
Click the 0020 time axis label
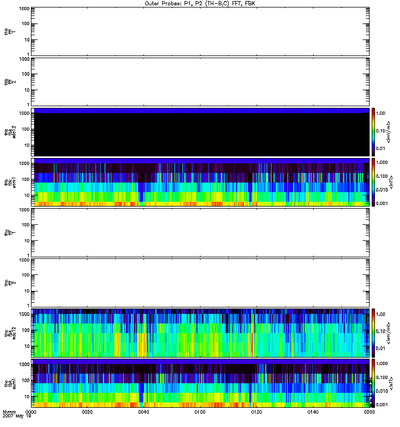tap(87, 413)
